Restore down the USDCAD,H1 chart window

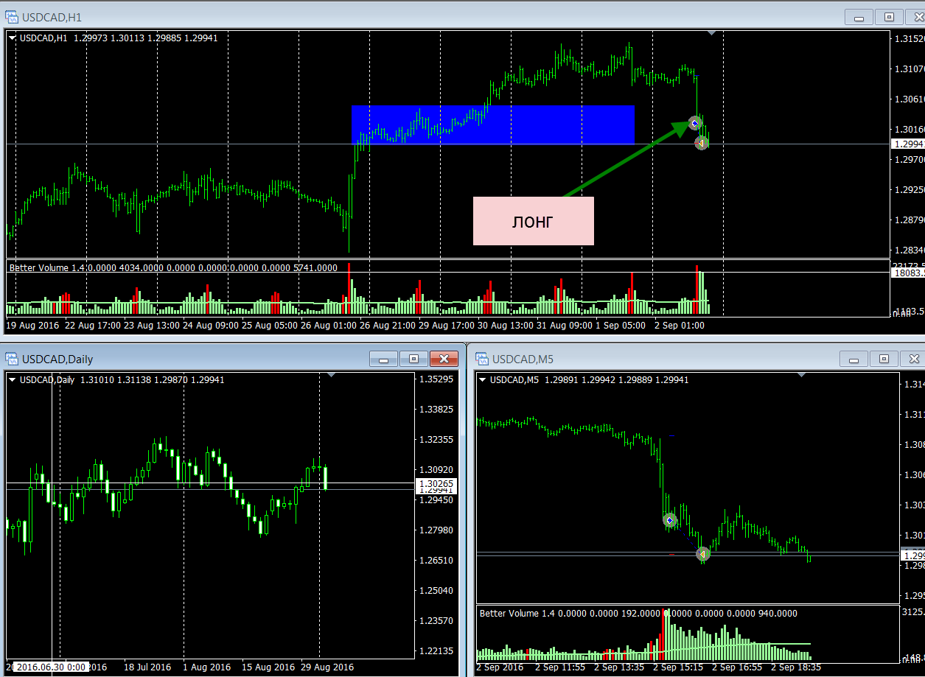(x=889, y=16)
